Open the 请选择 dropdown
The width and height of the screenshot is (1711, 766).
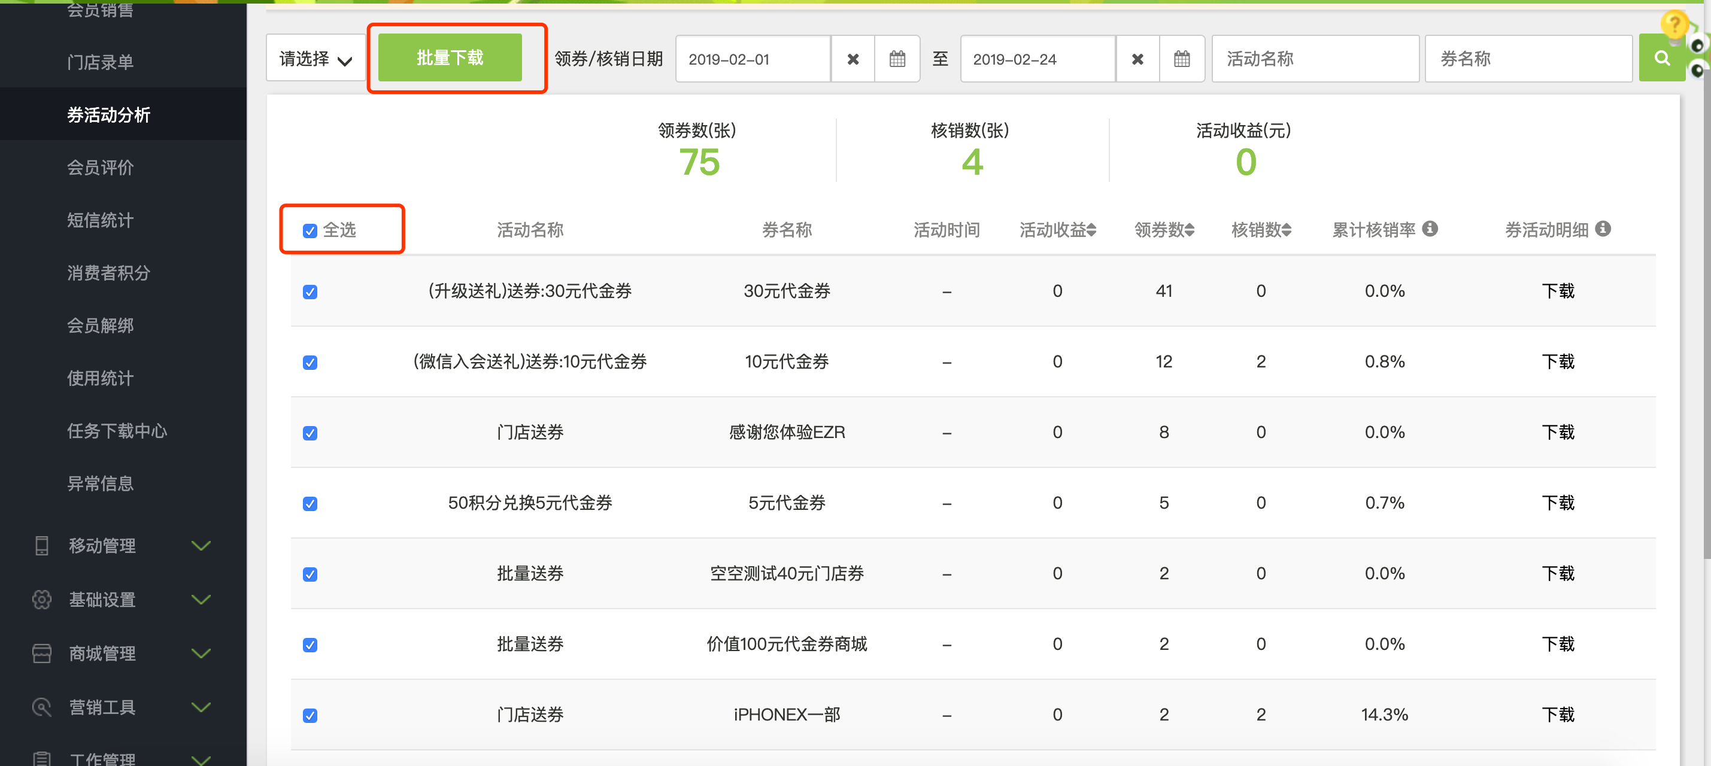[x=315, y=59]
